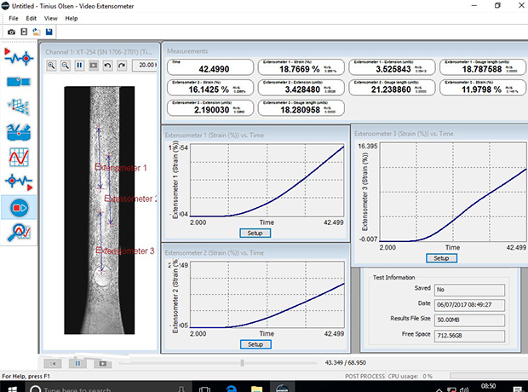Pause video in the channel toolbar
Screen dimensions: 528x392
[80, 65]
